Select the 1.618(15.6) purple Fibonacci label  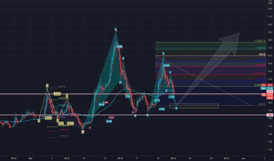64,136
